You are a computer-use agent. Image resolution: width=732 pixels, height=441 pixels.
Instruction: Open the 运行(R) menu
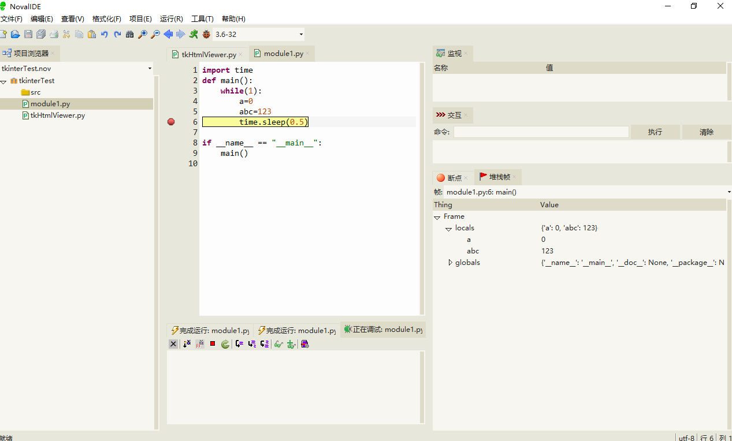point(172,18)
